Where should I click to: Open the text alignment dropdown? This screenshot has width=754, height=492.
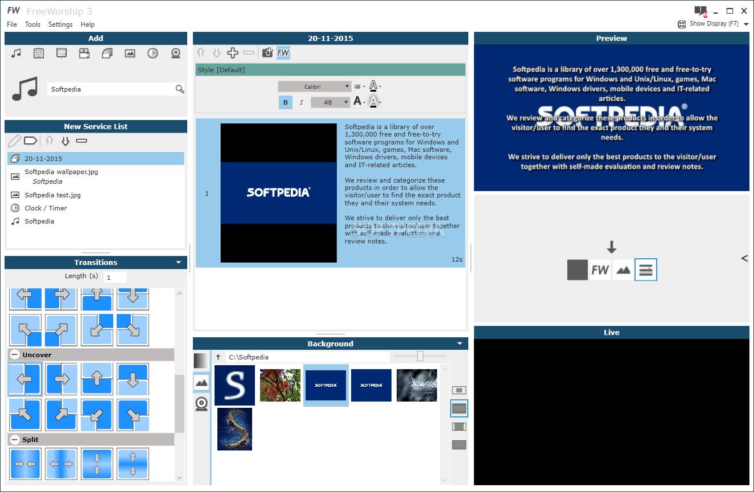point(359,86)
